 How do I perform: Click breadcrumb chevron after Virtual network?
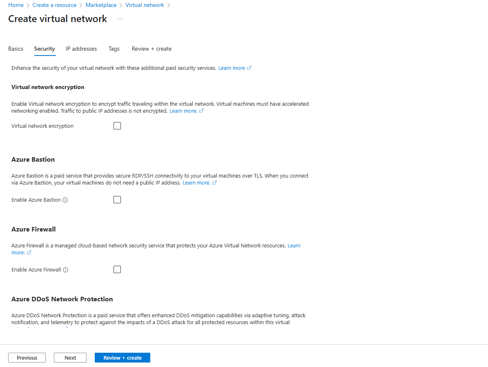[x=169, y=5]
